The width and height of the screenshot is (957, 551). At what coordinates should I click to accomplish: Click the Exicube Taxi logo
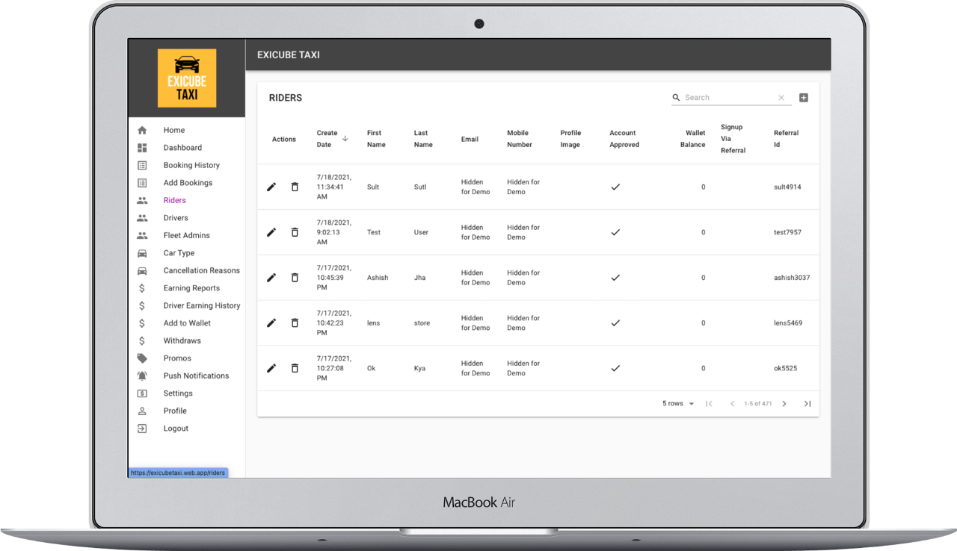[x=187, y=78]
